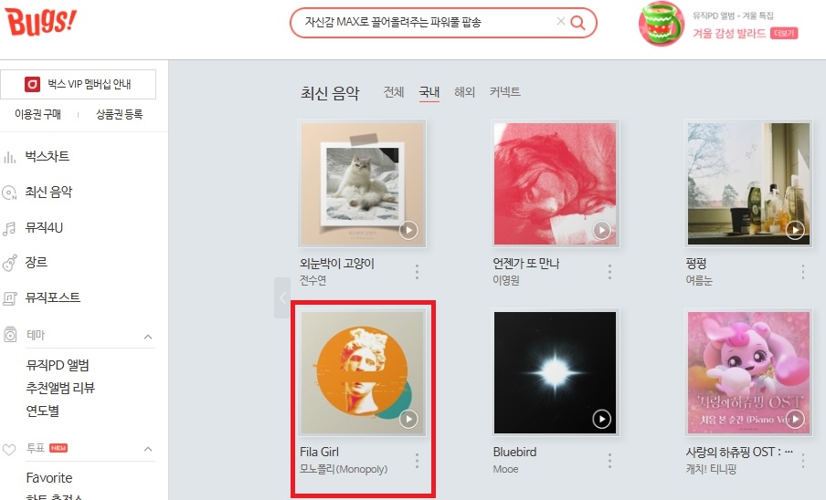Click the Bugs! logo
This screenshot has width=826, height=500.
(40, 22)
